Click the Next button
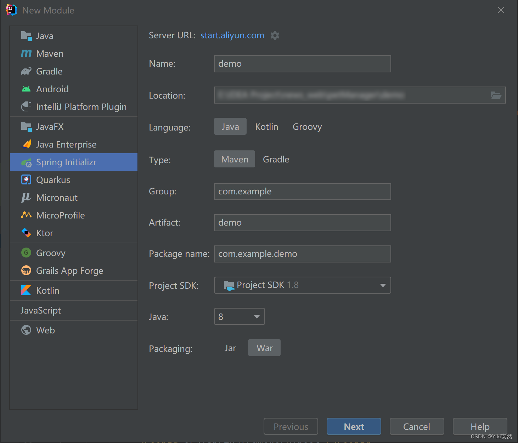 tap(354, 426)
